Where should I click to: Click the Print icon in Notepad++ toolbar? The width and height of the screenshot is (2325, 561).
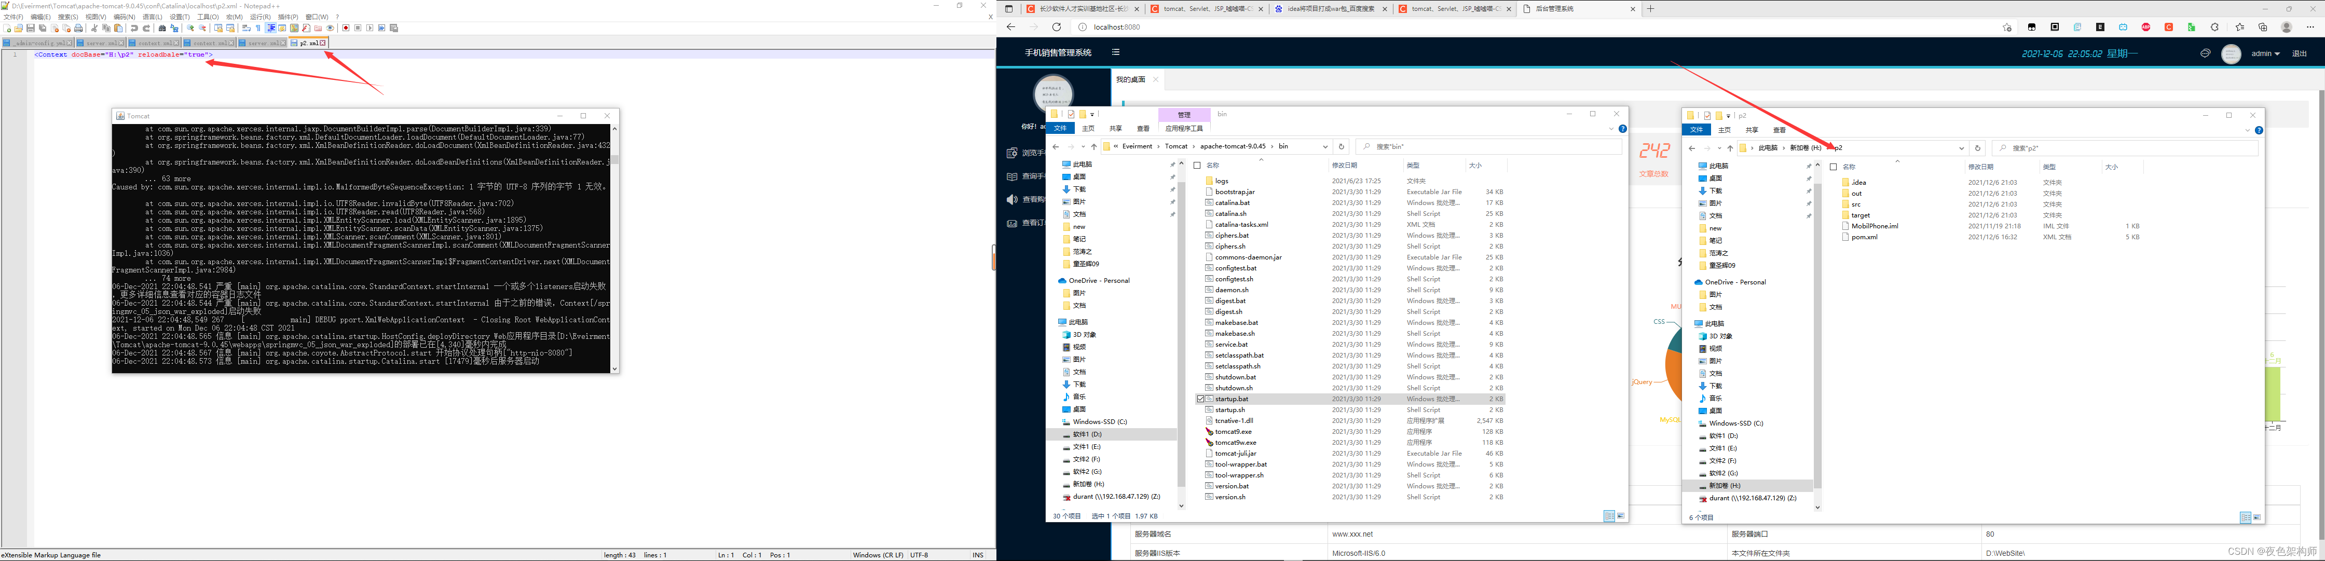tap(78, 28)
